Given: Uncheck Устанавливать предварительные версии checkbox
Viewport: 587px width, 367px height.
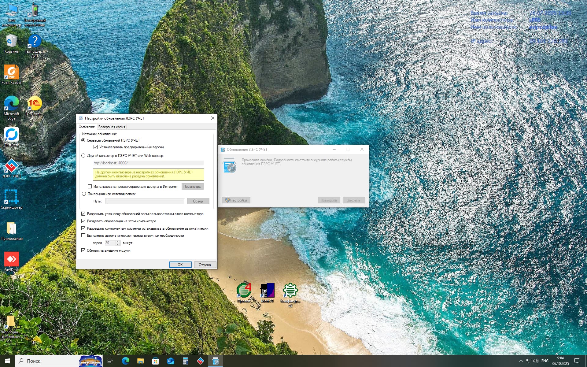Looking at the screenshot, I should tap(96, 147).
